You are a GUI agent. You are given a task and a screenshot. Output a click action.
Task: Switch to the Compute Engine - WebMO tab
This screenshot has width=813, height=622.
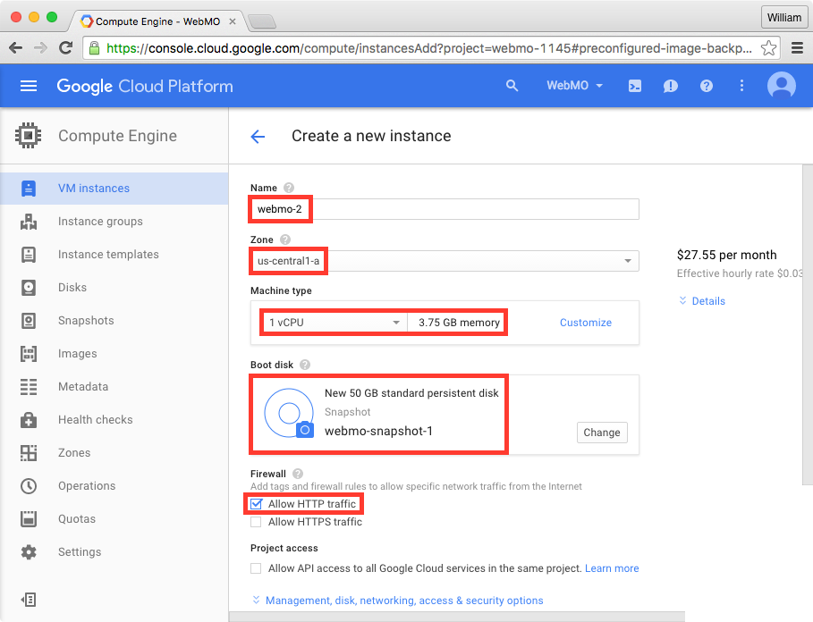[157, 21]
